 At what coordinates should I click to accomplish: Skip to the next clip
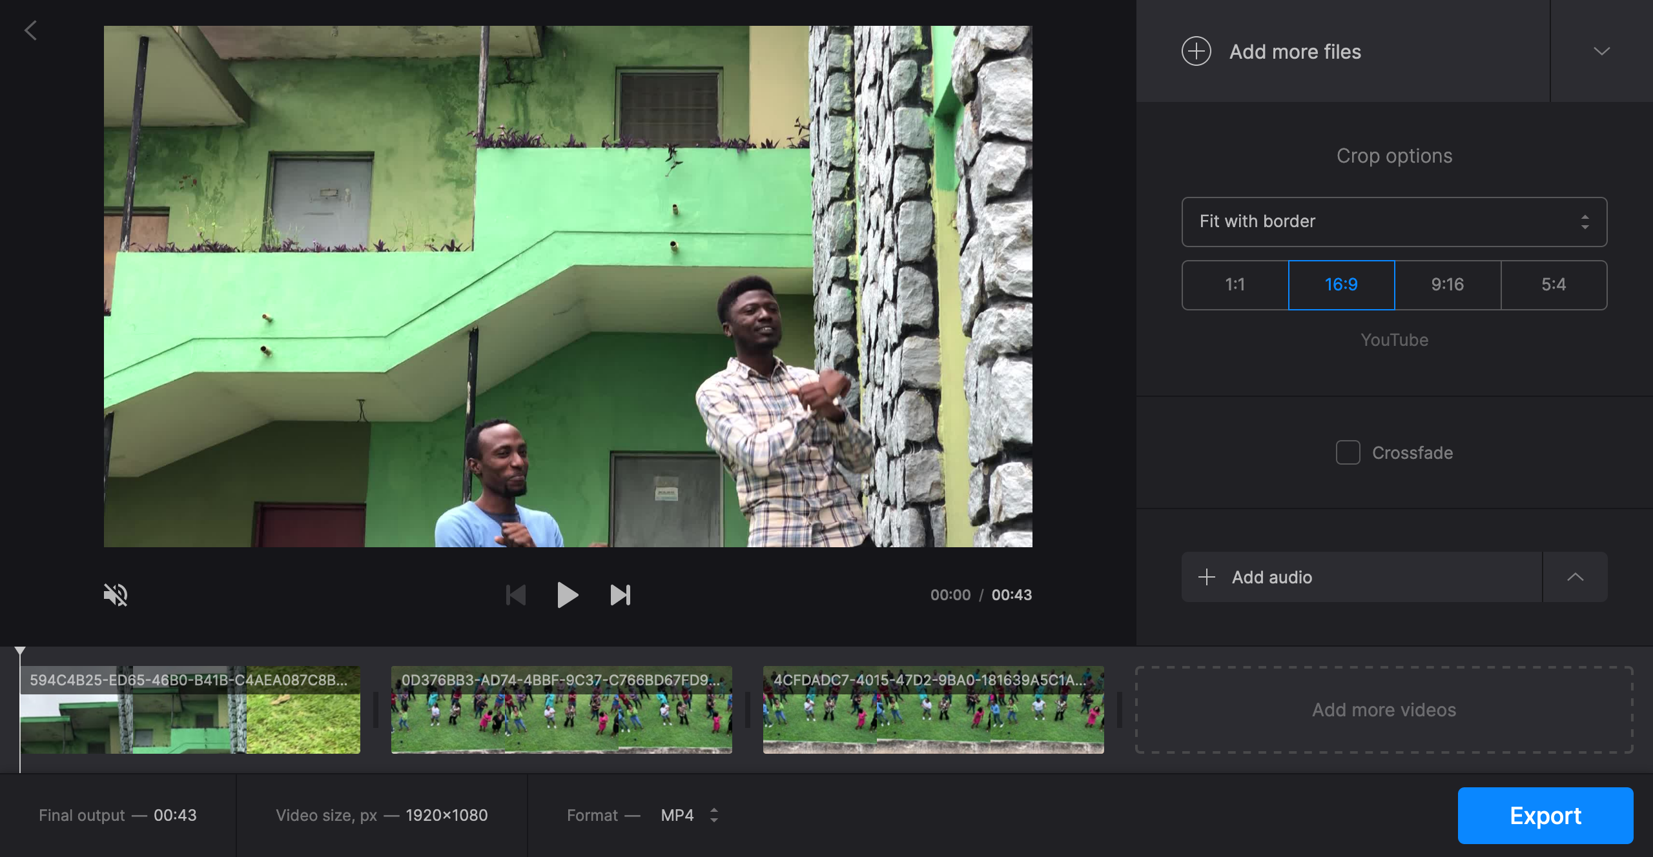[x=619, y=595]
